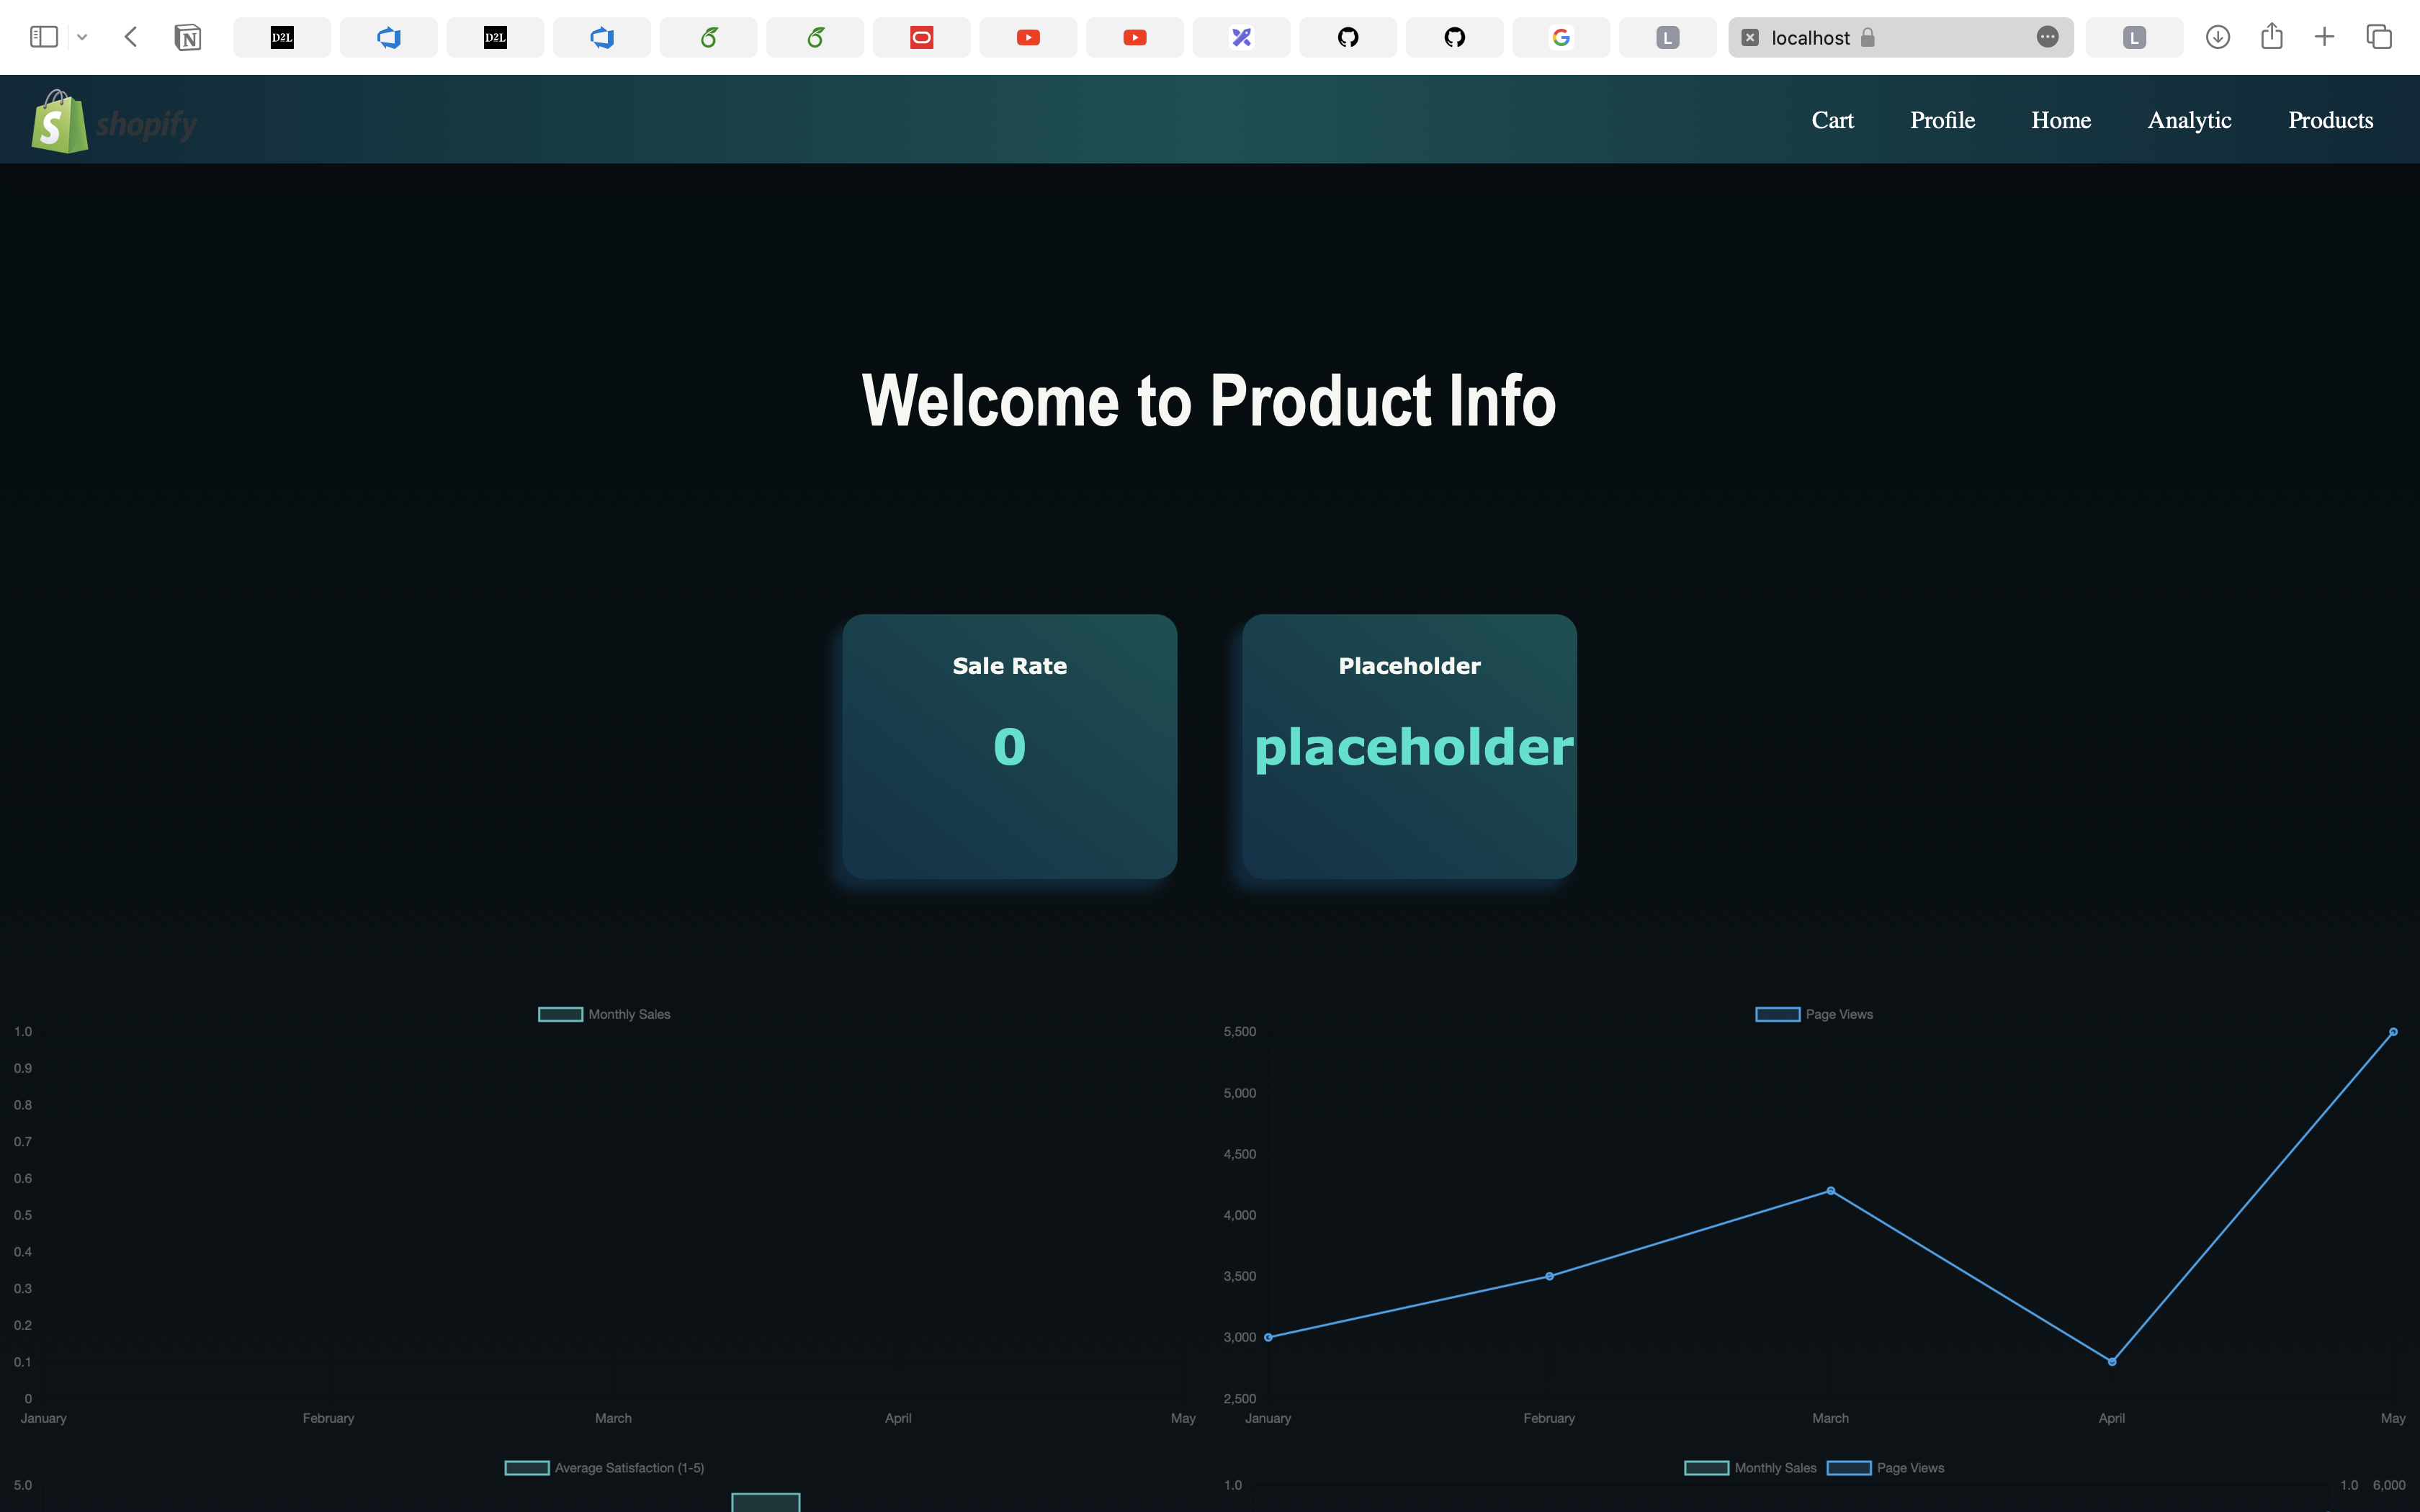Click the Sale Rate card
Viewport: 2420px width, 1512px height.
click(x=1009, y=746)
